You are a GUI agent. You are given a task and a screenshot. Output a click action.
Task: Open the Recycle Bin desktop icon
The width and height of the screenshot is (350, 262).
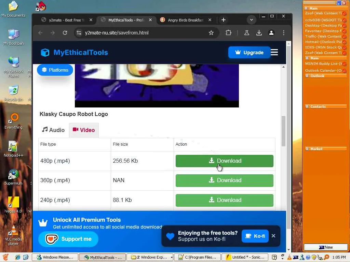coord(13,93)
